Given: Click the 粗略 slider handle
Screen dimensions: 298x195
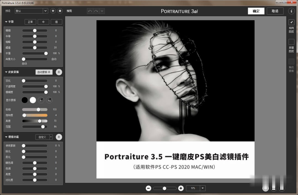Looking at the screenshot, I should click(x=35, y=42).
